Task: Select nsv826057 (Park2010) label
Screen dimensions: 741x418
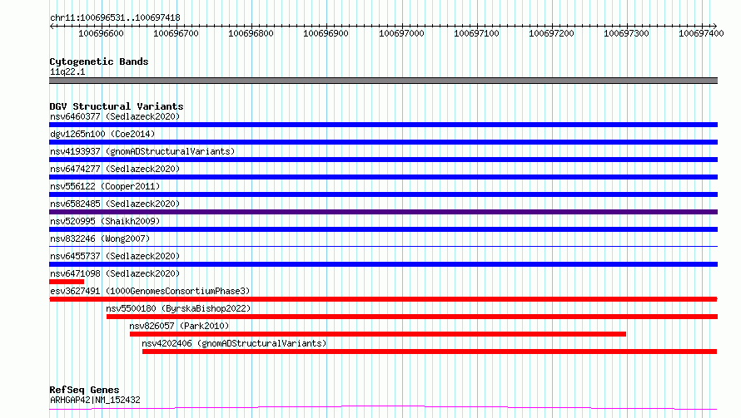Action: [x=179, y=326]
